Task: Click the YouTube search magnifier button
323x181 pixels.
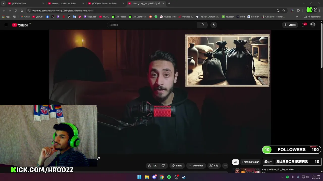Action: tap(202, 25)
